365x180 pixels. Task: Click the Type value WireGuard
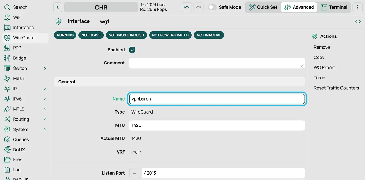pos(142,112)
